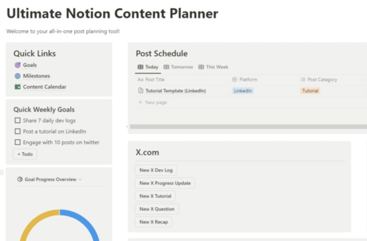367x241 pixels.
Task: Tick 'Post a tutorial on LinkedIn' checkbox
Action: pyautogui.click(x=17, y=131)
